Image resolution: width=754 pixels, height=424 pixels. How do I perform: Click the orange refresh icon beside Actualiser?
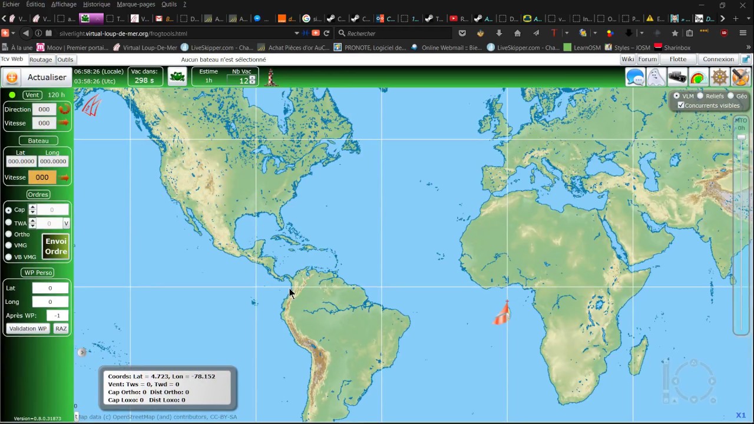12,77
